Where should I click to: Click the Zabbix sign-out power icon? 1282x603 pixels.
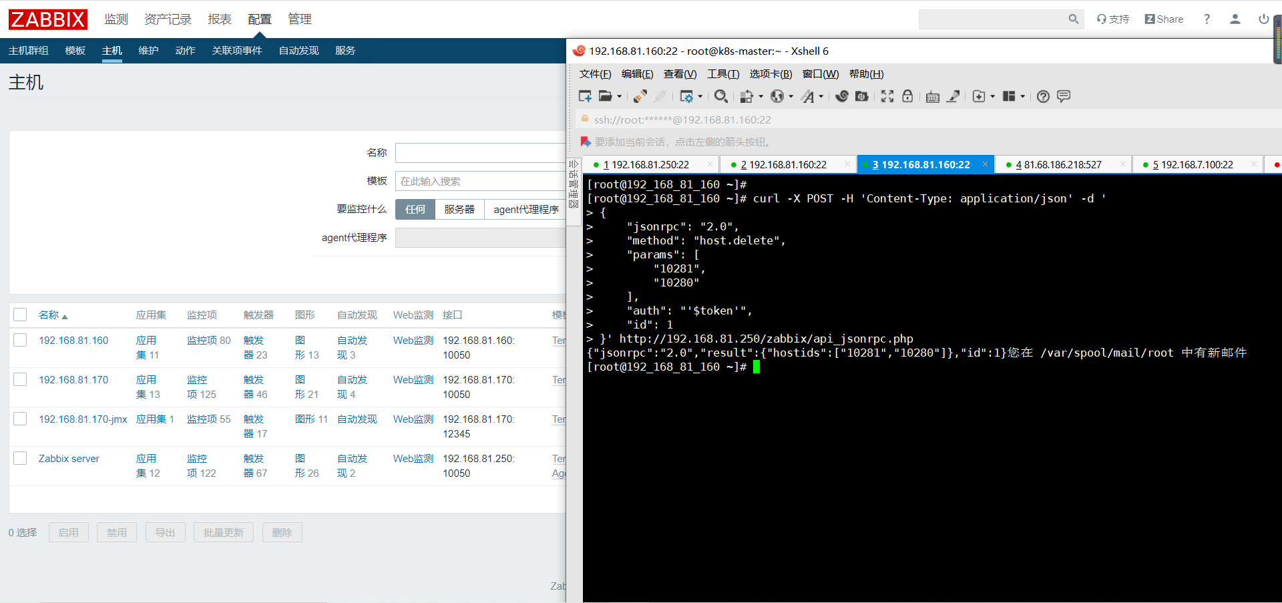click(1263, 19)
